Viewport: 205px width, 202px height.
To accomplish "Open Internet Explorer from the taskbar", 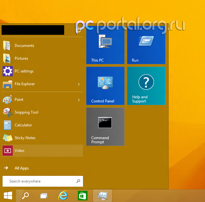I will point(63,195).
